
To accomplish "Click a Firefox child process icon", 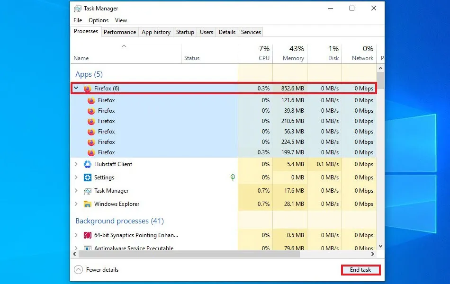I will (x=91, y=100).
